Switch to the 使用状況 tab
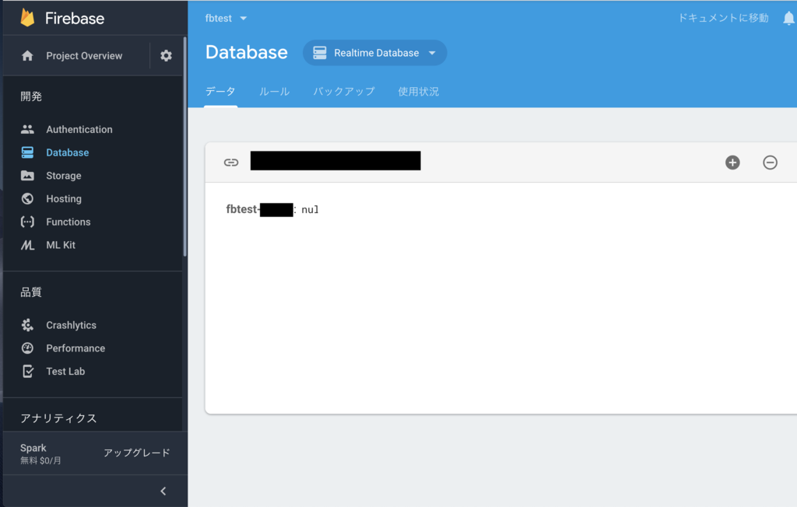The image size is (797, 507). 418,92
